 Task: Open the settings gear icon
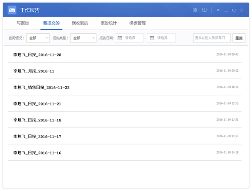(x=195, y=10)
